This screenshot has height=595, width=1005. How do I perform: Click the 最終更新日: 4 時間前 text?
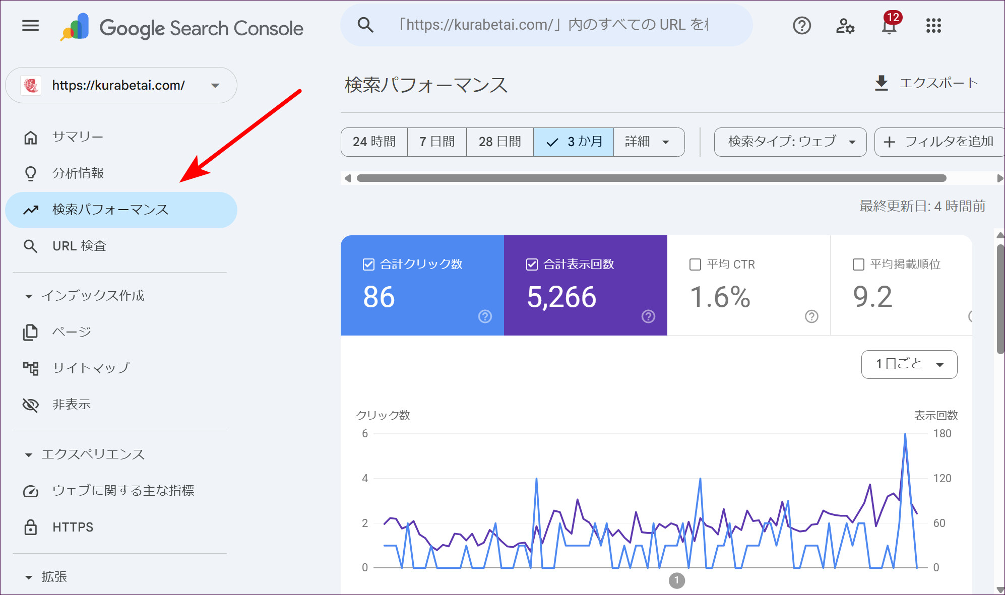922,207
